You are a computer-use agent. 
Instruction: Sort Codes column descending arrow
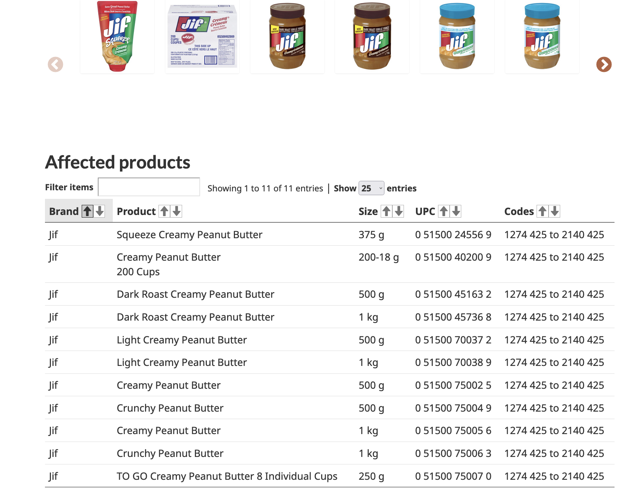pos(555,211)
